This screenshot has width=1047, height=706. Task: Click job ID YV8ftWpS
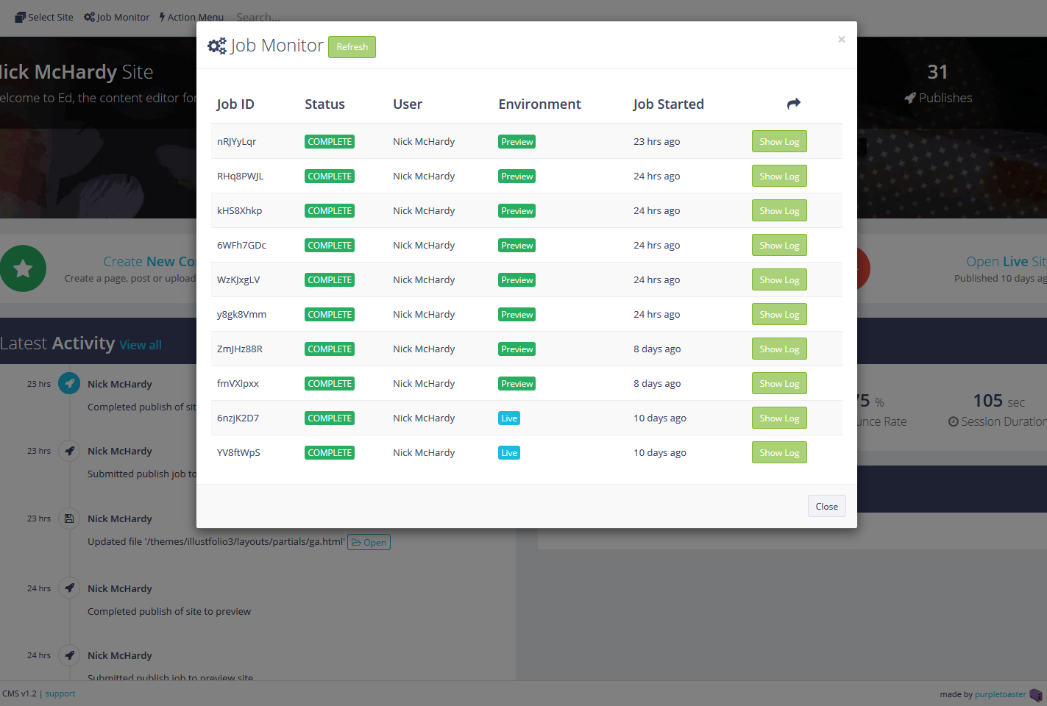pyautogui.click(x=238, y=453)
